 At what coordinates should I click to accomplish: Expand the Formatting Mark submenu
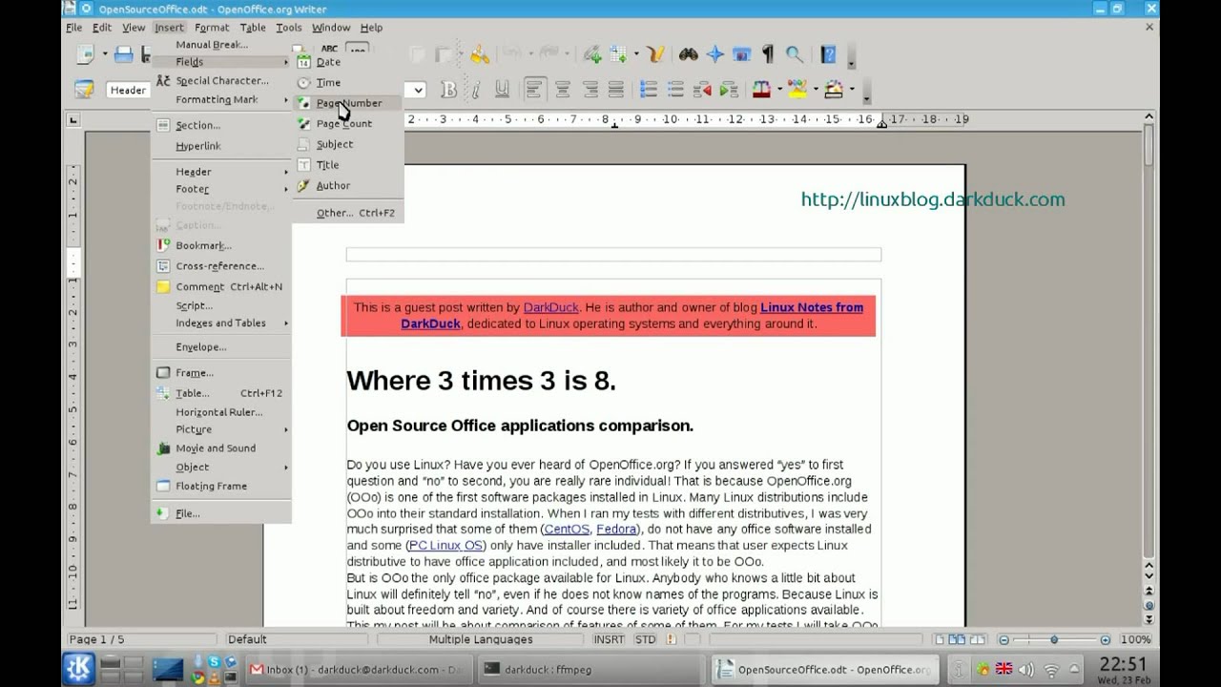[221, 99]
